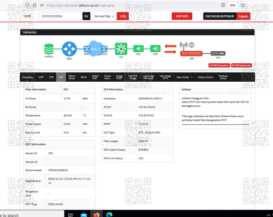Screen dimensions: 273x217
Task: Open the BRAS tab in navigation bar
Action: (84, 77)
